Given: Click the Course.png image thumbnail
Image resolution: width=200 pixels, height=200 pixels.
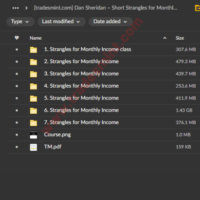Looking at the screenshot, I should 34,135.
